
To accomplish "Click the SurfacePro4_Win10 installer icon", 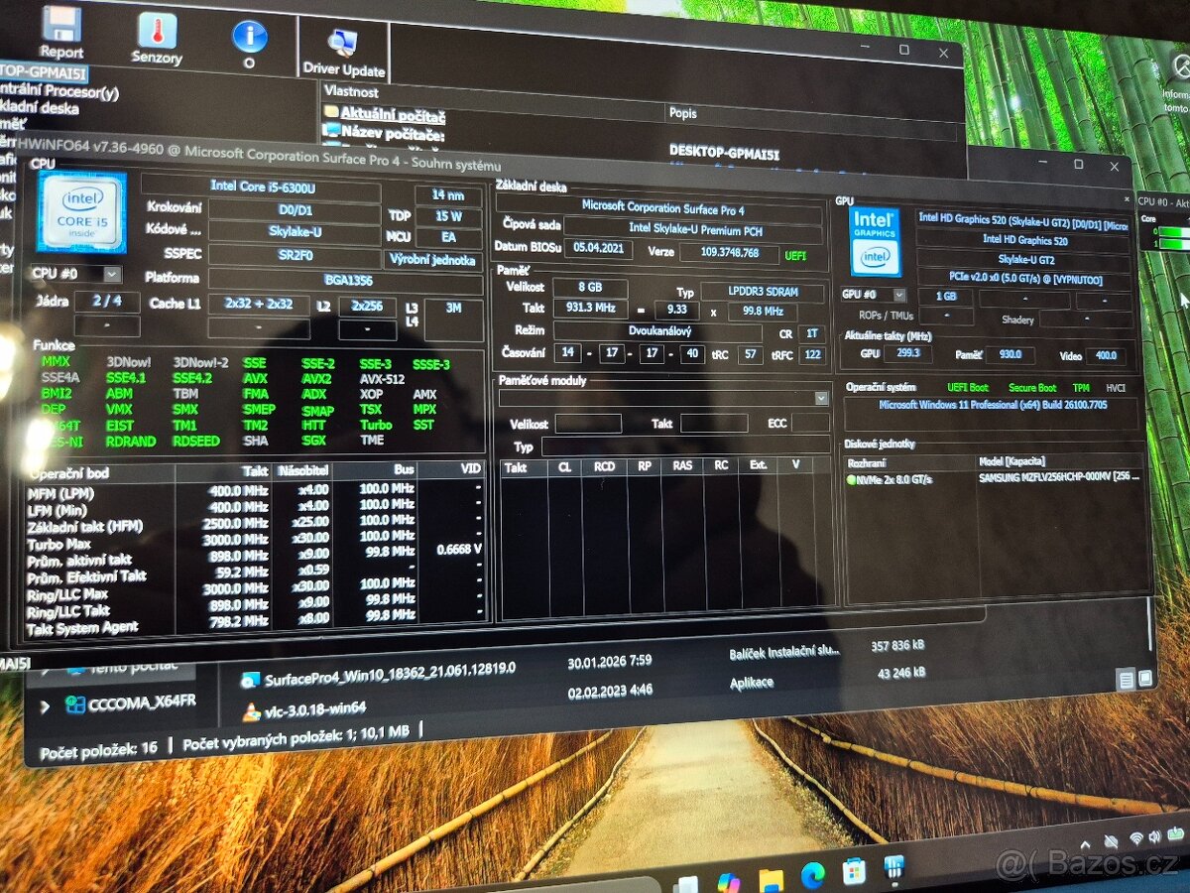I will pos(251,680).
